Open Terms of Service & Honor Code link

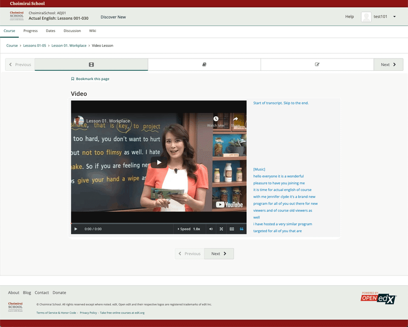coord(56,313)
